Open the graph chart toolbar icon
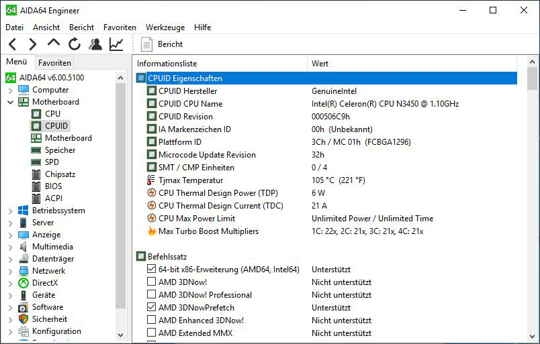The image size is (540, 344). (116, 44)
